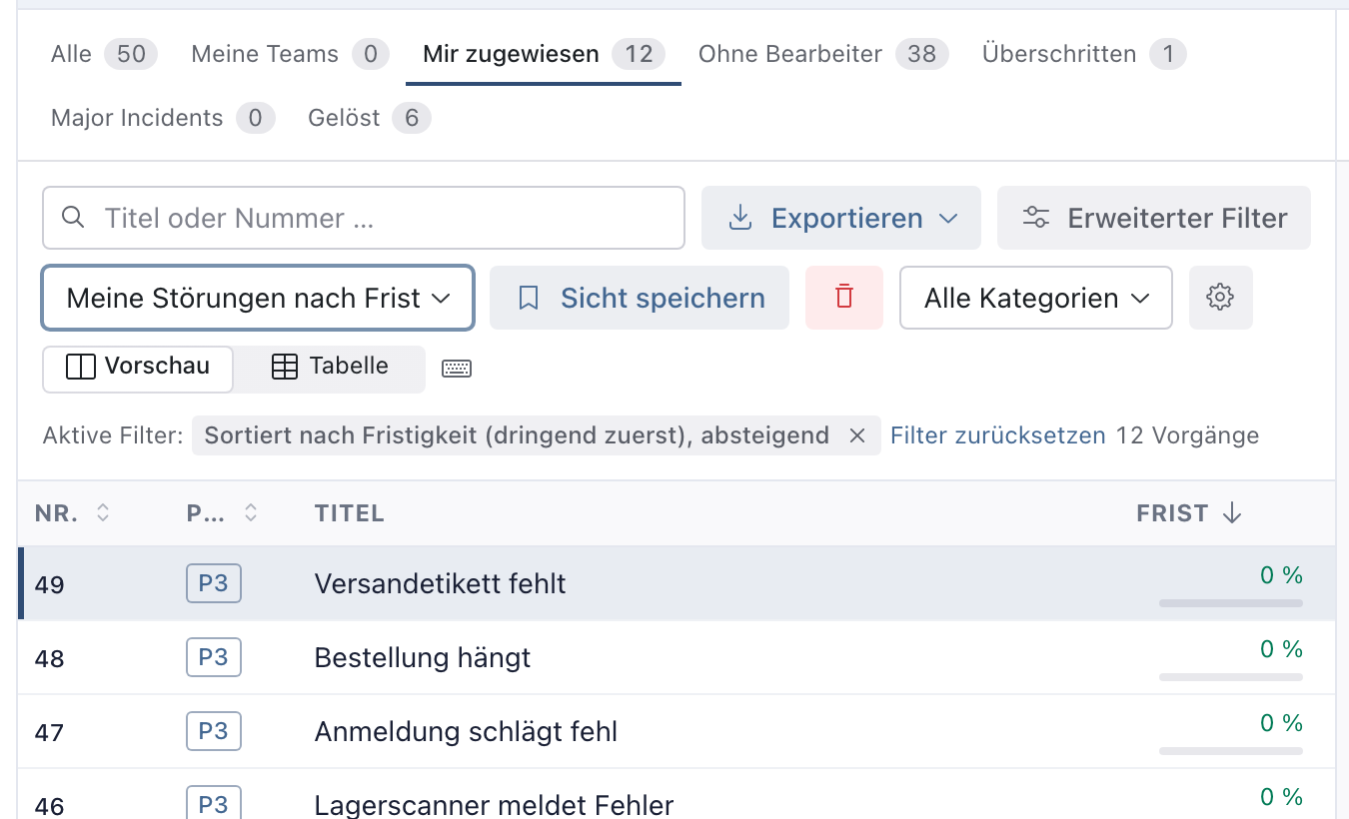Select the Gelöst tab
This screenshot has width=1349, height=819.
tap(370, 118)
